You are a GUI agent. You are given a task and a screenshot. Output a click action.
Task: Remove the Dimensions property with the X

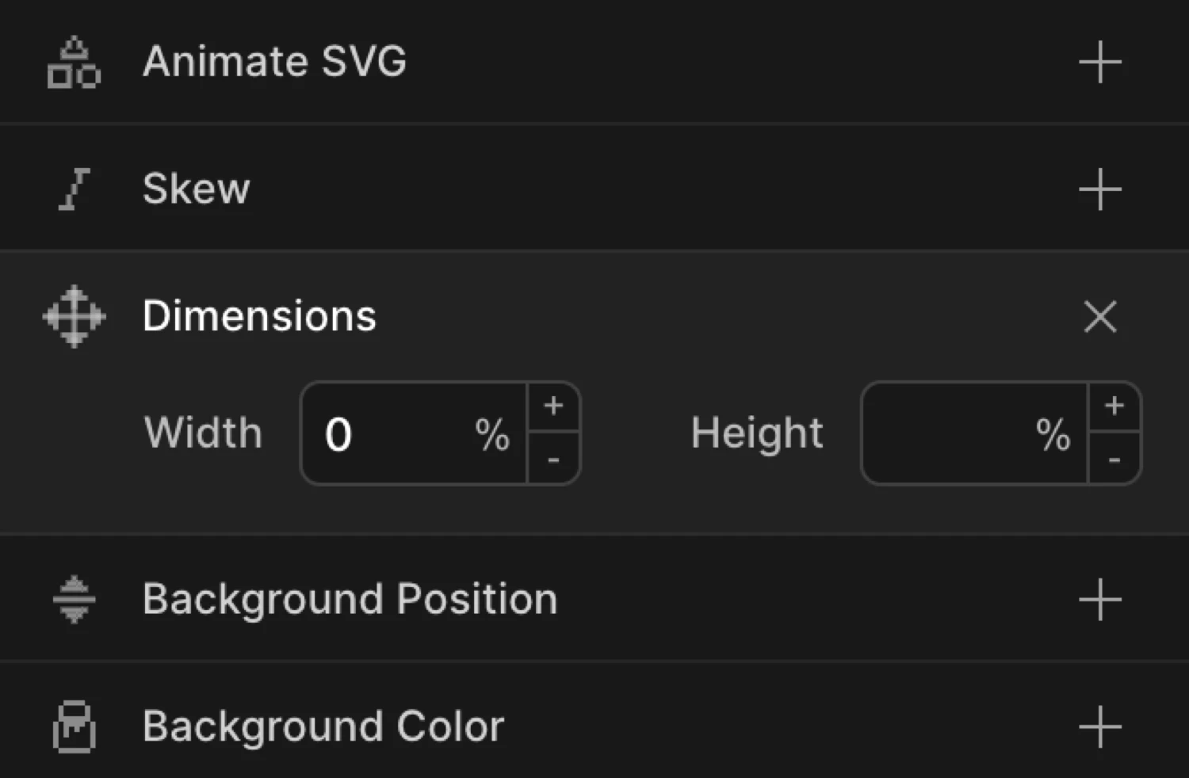[1100, 316]
